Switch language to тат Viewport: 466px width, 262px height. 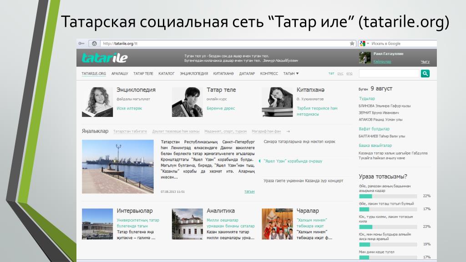331,73
